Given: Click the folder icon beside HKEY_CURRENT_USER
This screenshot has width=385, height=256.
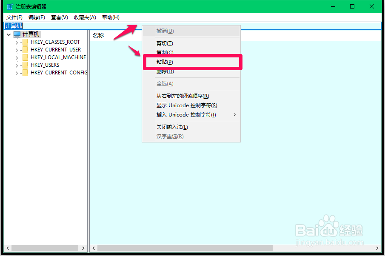Looking at the screenshot, I should pyautogui.click(x=25, y=49).
